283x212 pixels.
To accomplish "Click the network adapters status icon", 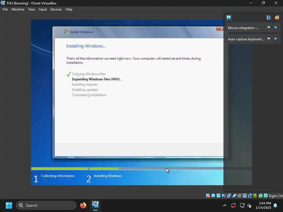I will coord(229,196).
